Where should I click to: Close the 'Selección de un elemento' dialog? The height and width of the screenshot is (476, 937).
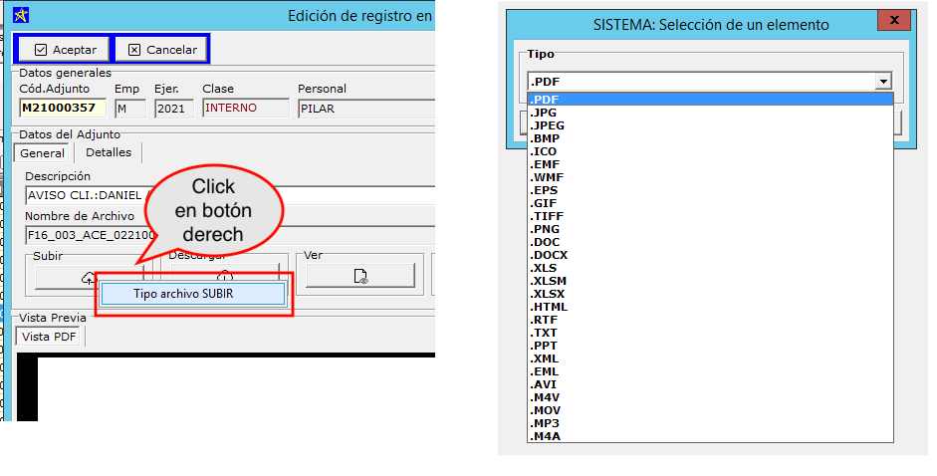coord(894,21)
